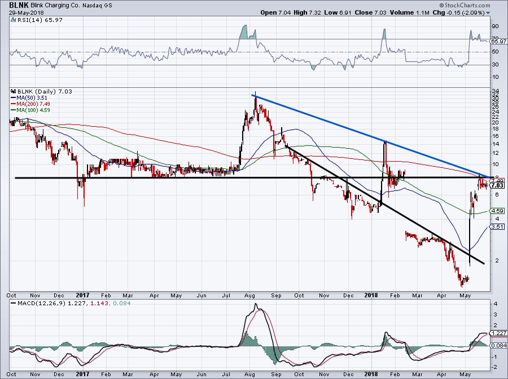Click the 7.03 last price tag
This screenshot has height=379, width=508.
tap(497, 185)
